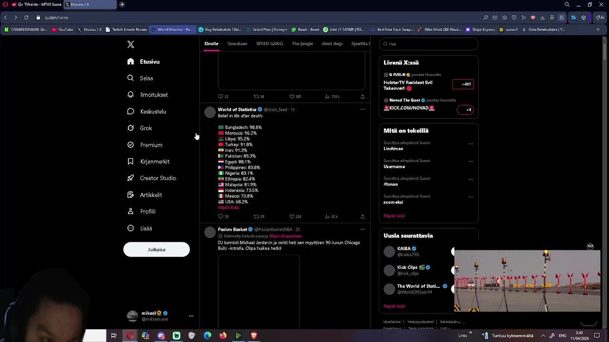
Task: Open options for Lindtman trend
Action: [471, 143]
